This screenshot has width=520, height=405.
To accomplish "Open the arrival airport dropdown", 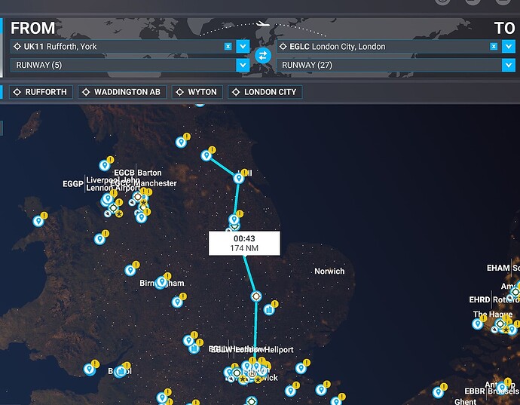I will point(509,47).
